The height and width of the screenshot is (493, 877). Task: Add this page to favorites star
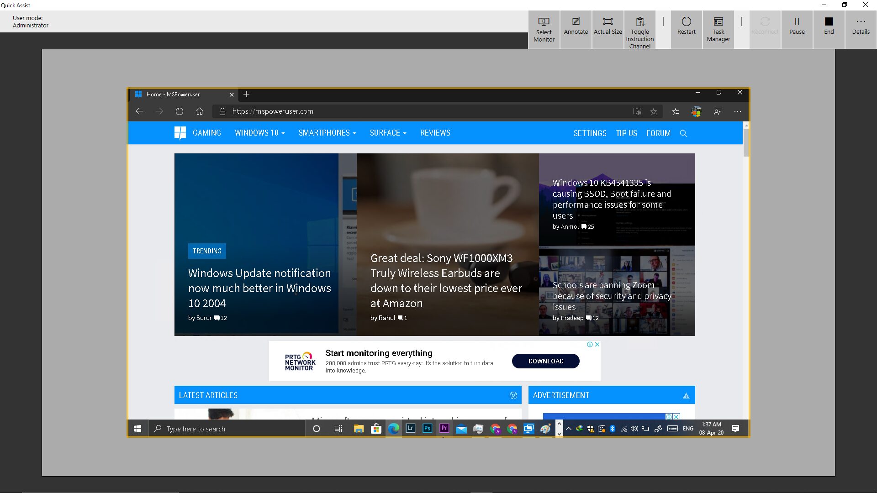pyautogui.click(x=654, y=111)
